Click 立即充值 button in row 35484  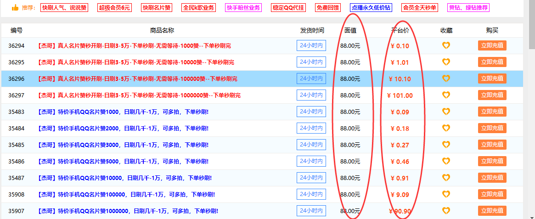[x=492, y=128]
